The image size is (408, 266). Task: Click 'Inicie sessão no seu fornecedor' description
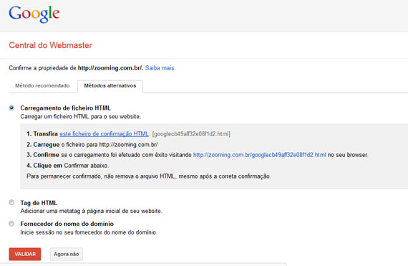coord(89,232)
